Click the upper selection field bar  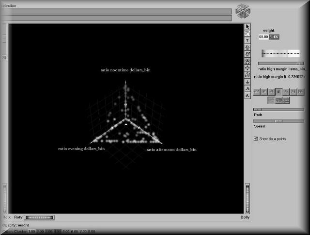[x=116, y=11]
